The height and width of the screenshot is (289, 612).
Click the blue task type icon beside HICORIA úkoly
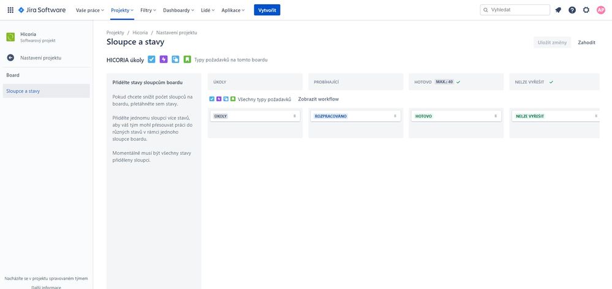pos(152,59)
